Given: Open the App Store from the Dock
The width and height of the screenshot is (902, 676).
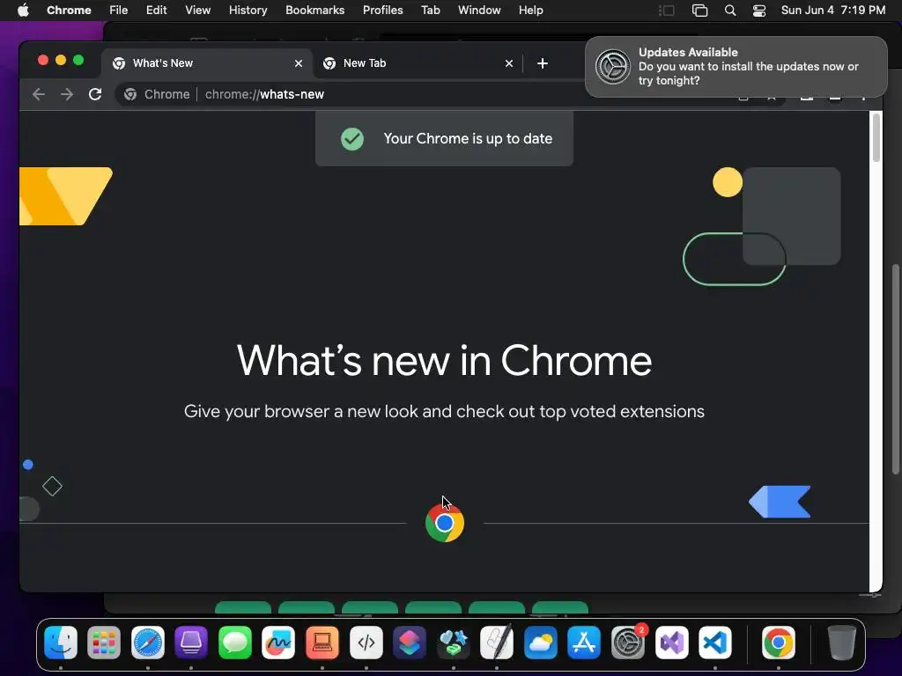Looking at the screenshot, I should 584,642.
